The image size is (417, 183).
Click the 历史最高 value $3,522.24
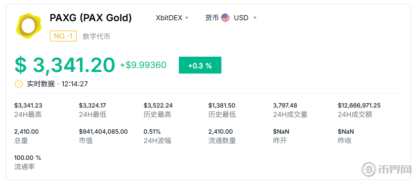[x=158, y=106]
